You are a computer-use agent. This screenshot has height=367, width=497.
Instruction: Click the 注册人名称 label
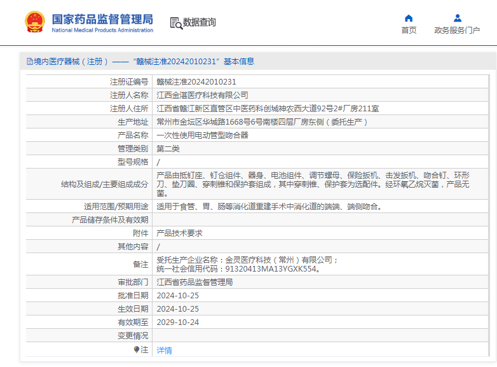point(129,95)
